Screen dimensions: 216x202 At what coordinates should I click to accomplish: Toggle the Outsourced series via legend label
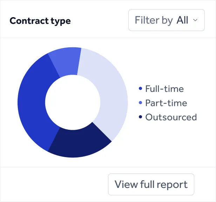click(171, 117)
